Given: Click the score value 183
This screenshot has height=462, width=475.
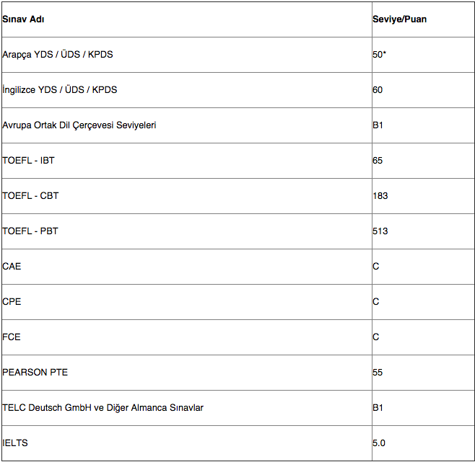Looking at the screenshot, I should coord(380,196).
